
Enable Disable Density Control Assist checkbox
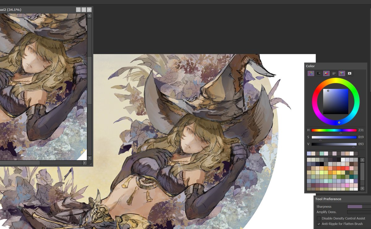(319, 218)
